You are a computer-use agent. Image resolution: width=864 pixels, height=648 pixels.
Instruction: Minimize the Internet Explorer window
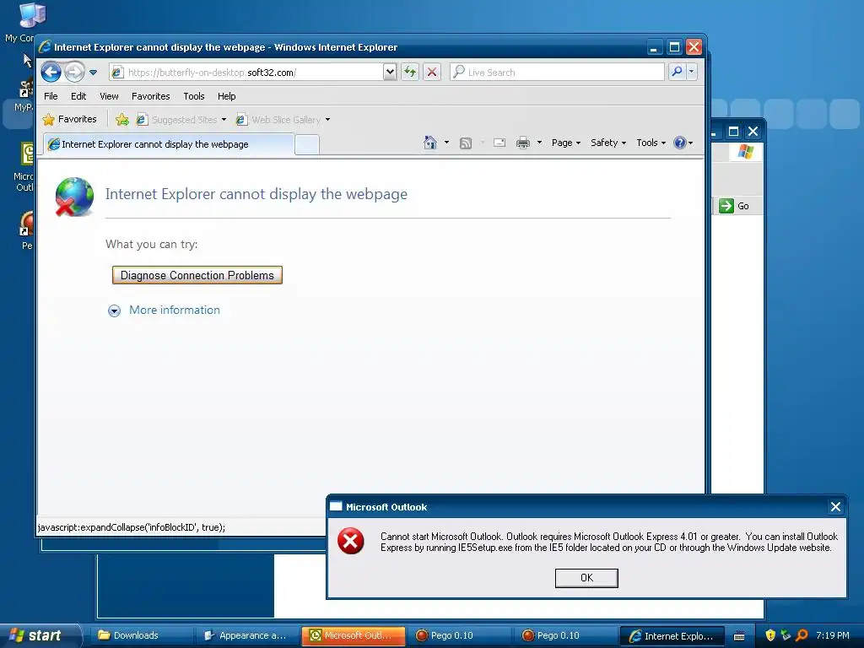point(654,47)
